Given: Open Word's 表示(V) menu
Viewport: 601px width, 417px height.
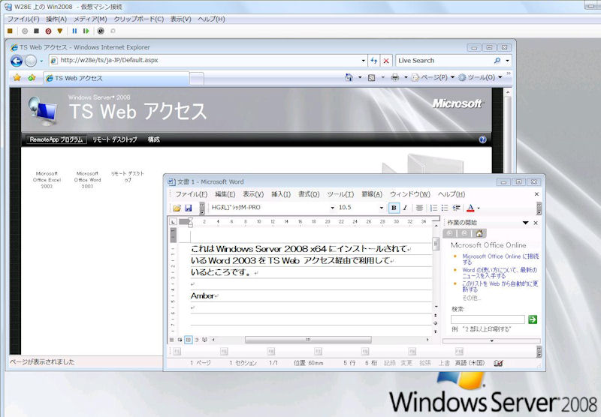Looking at the screenshot, I should pos(253,194).
